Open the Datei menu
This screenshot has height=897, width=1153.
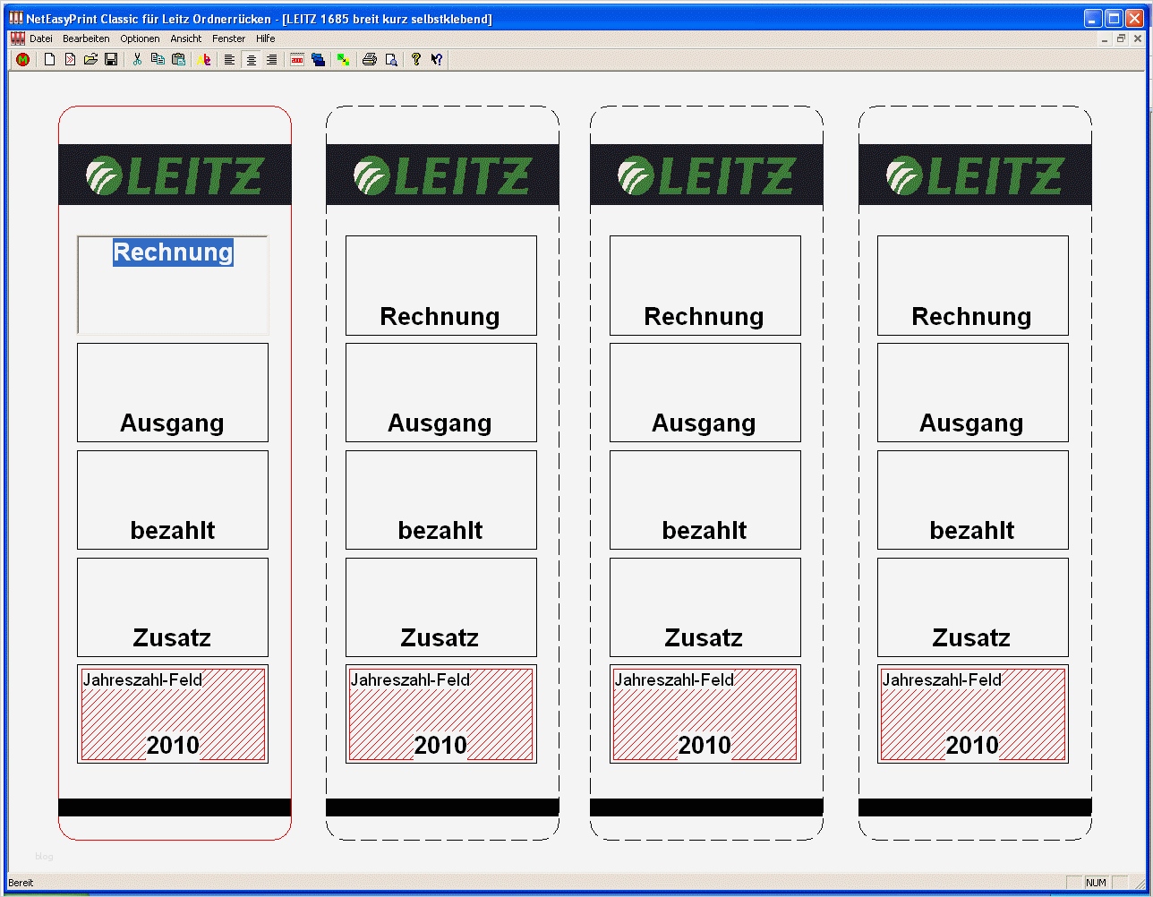40,38
